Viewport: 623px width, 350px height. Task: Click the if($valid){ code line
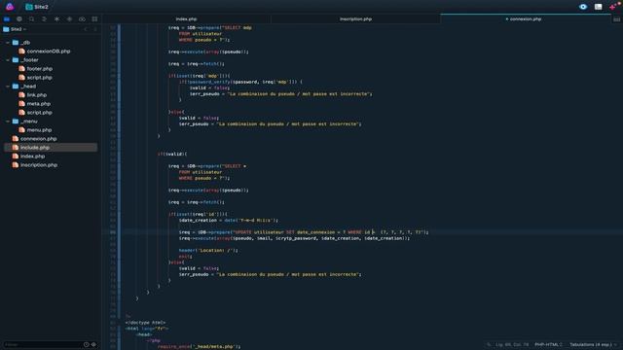point(172,154)
